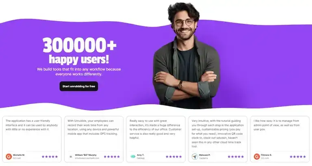Image resolution: width=312 pixels, height=166 pixels.
Task: Select the star rating on Fillmore S.'s card
Action: 298,157
